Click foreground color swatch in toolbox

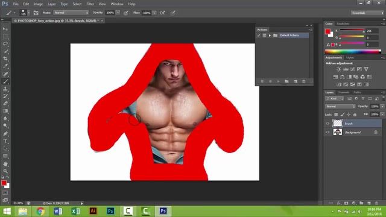click(x=4, y=183)
